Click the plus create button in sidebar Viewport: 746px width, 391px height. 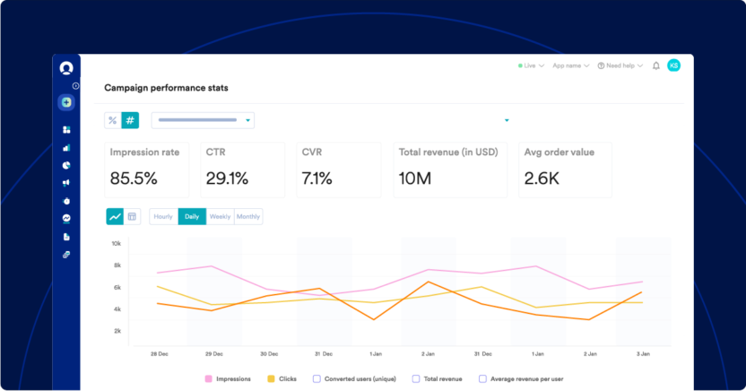pyautogui.click(x=66, y=102)
